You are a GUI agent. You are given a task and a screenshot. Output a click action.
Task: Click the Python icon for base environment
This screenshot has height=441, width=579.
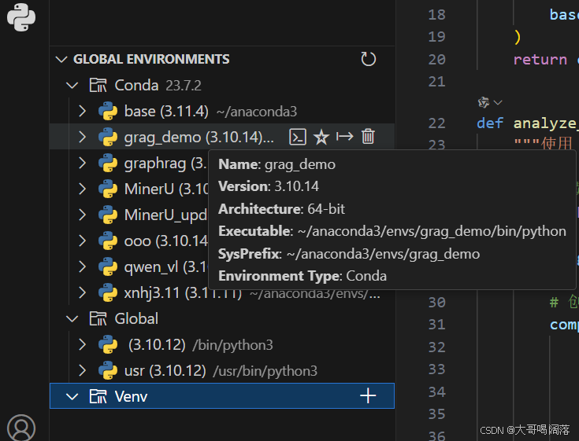pos(108,112)
